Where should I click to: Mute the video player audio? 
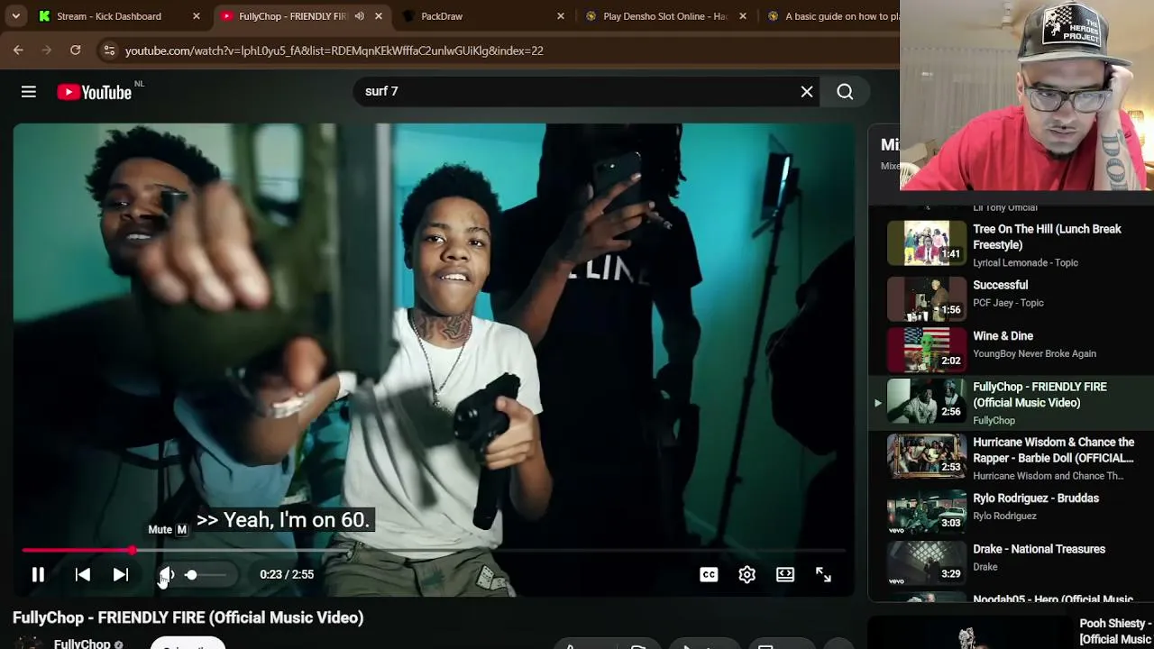[x=167, y=574]
